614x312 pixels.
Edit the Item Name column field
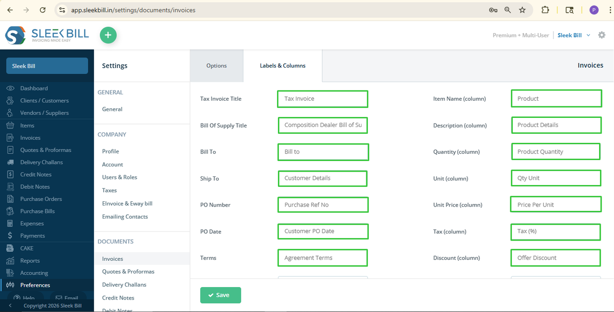pos(556,99)
